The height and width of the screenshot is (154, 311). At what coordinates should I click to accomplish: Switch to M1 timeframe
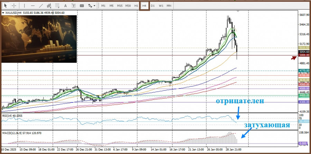pyautogui.click(x=104, y=6)
